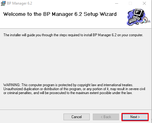Image resolution: width=152 pixels, height=123 pixels.
Task: Click the disabled < Back button
Action: [x=106, y=117]
